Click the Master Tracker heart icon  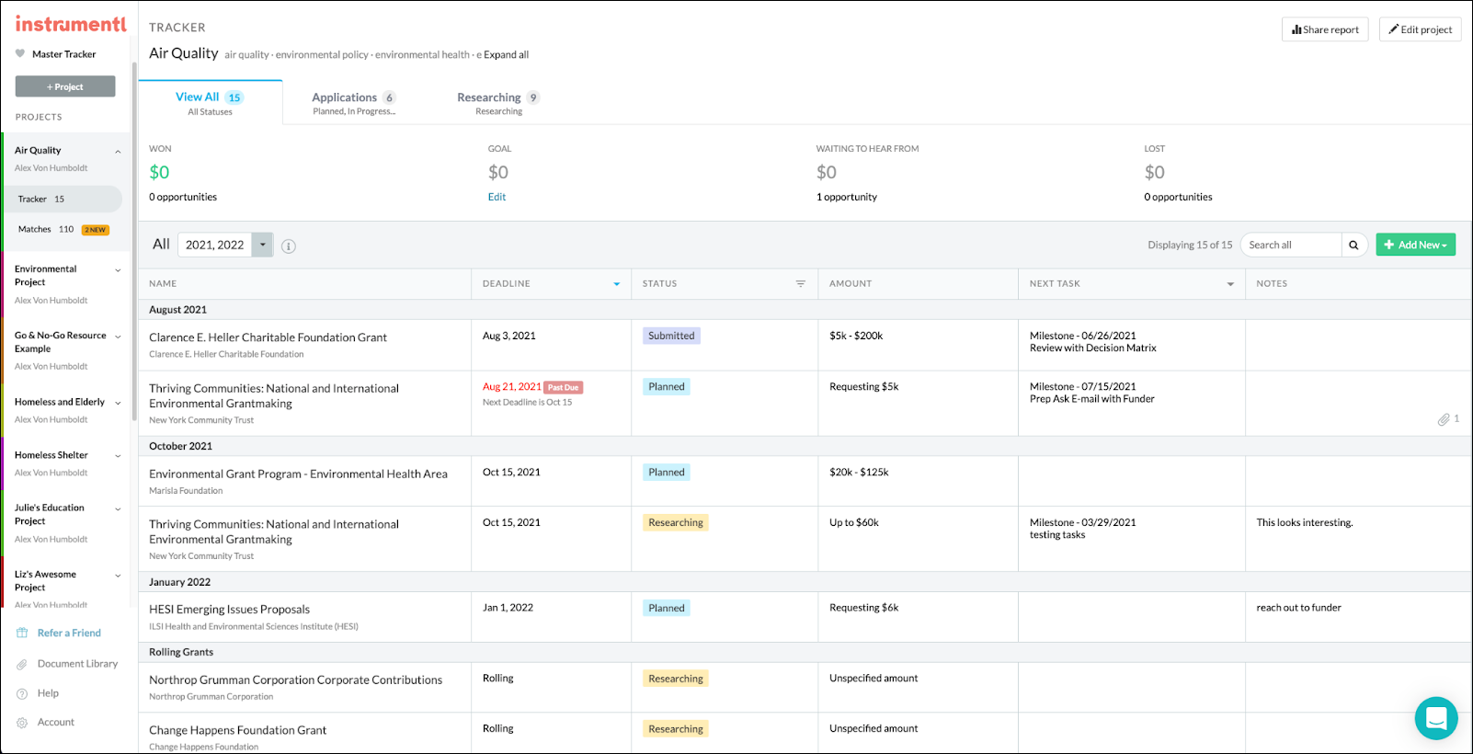(20, 54)
